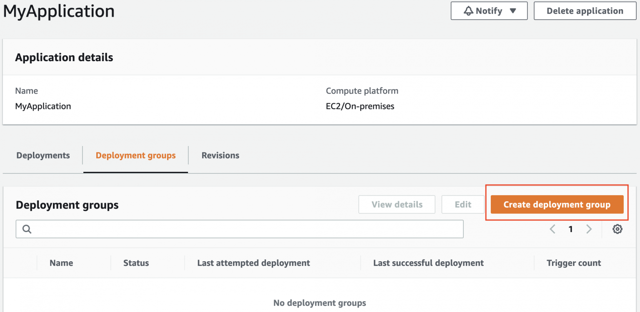
Task: Click the Edit button
Action: 462,204
